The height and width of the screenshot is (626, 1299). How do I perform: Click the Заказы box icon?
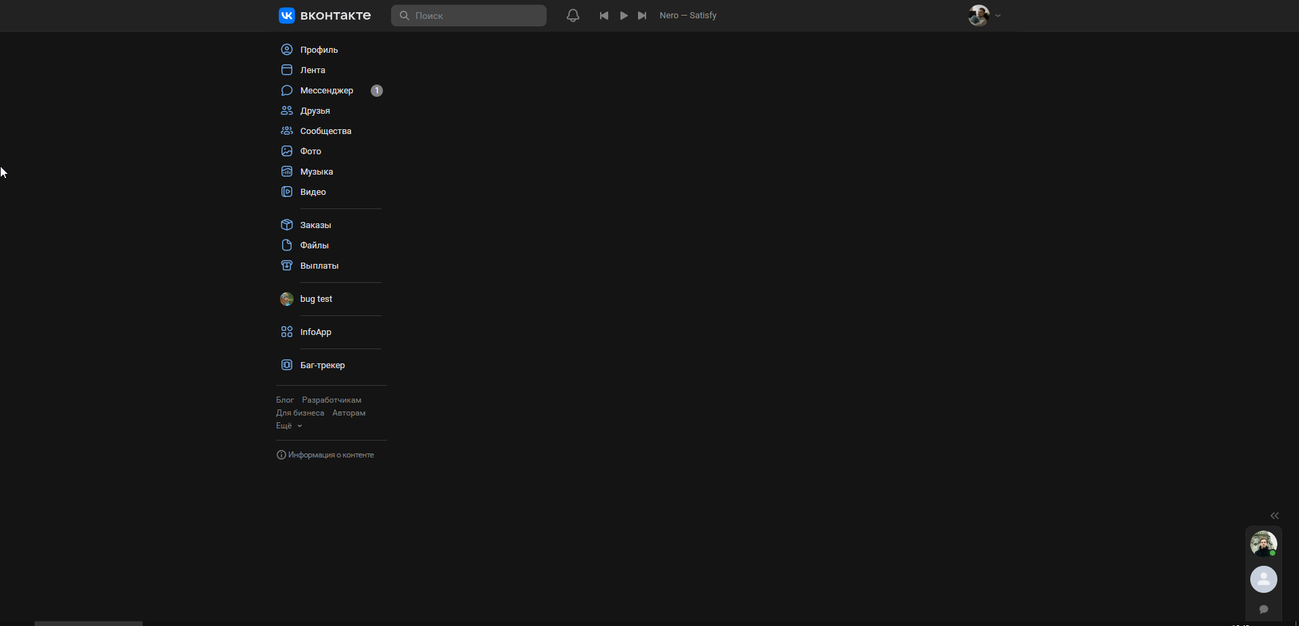287,225
